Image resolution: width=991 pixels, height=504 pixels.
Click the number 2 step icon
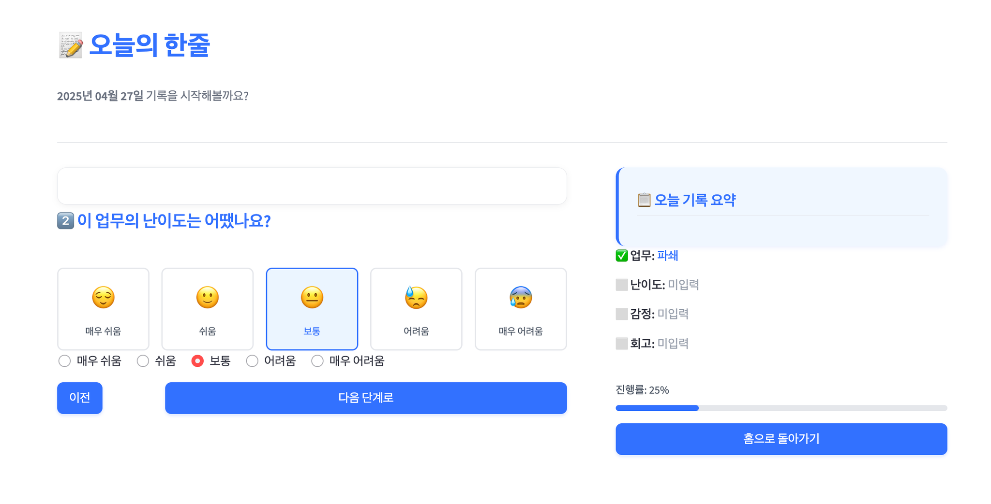click(65, 221)
